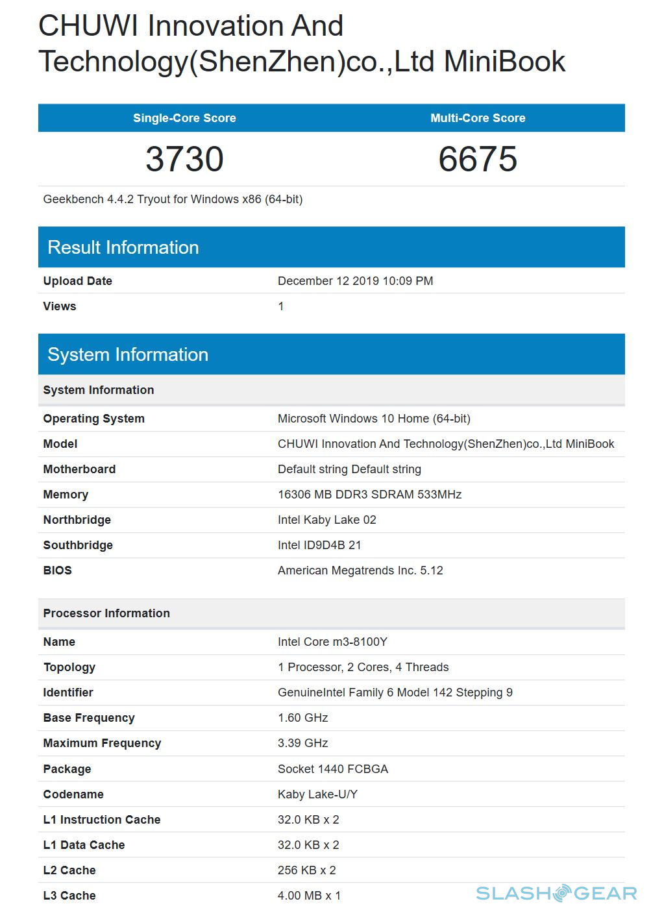This screenshot has height=921, width=651.
Task: Click the single-core score value 3730
Action: coord(184,159)
